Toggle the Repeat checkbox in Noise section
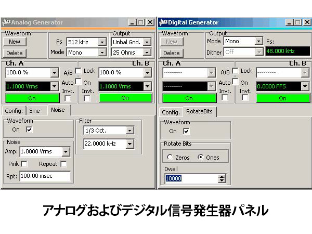 point(63,164)
